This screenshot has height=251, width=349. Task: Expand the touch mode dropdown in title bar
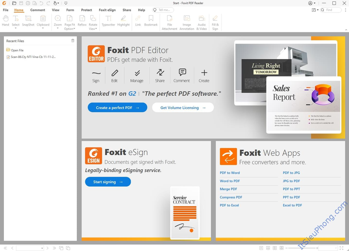tap(58, 3)
